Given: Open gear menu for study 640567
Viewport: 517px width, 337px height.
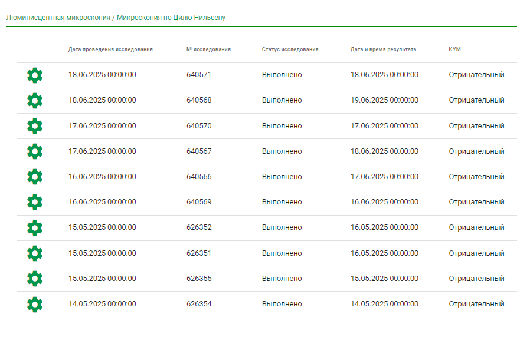Looking at the screenshot, I should coord(35,151).
